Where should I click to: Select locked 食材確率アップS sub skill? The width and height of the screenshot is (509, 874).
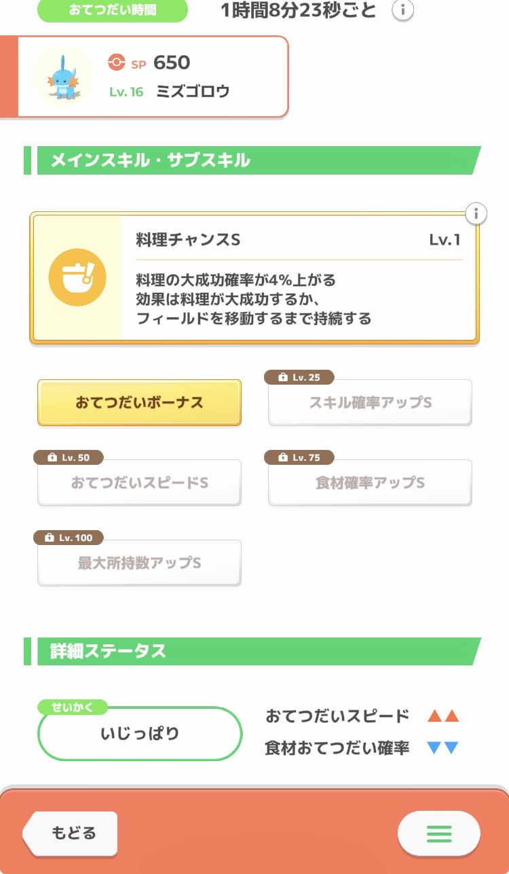pos(370,483)
